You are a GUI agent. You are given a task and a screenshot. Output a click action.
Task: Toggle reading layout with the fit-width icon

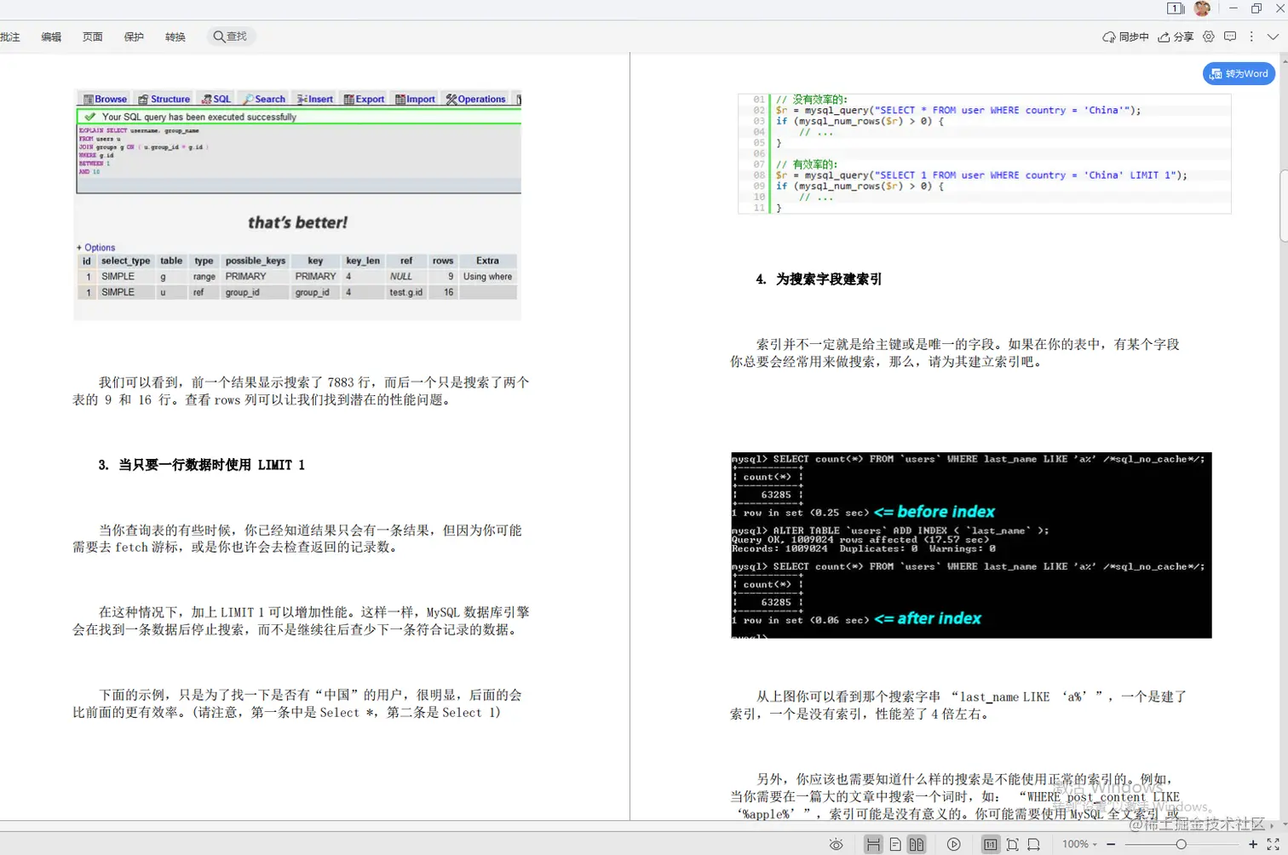coord(874,844)
